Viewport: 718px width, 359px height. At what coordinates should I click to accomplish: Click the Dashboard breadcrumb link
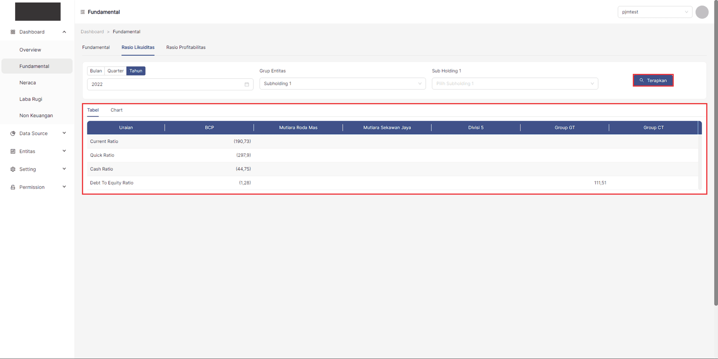(92, 32)
